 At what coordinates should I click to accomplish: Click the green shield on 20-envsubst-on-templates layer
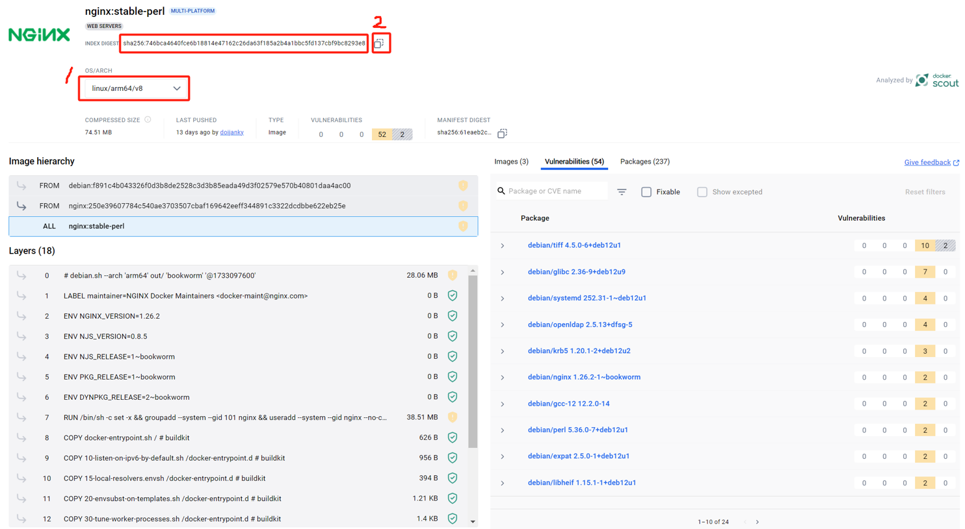click(x=453, y=498)
